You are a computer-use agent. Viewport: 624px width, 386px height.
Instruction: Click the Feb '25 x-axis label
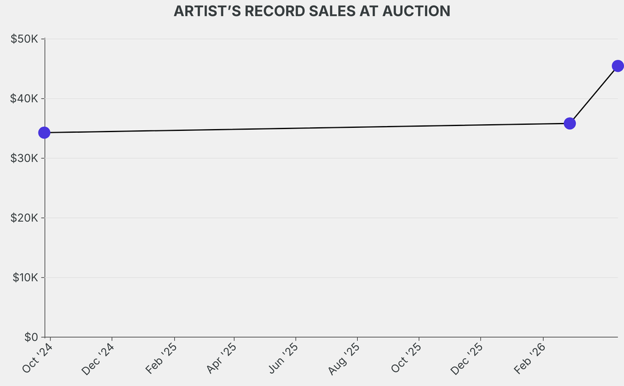tap(162, 359)
